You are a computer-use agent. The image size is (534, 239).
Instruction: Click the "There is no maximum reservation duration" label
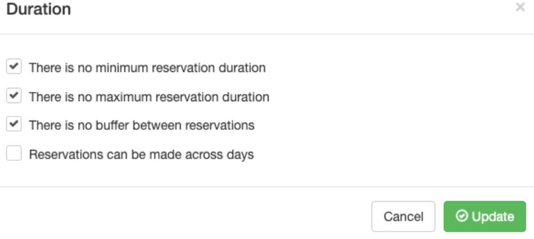[149, 97]
